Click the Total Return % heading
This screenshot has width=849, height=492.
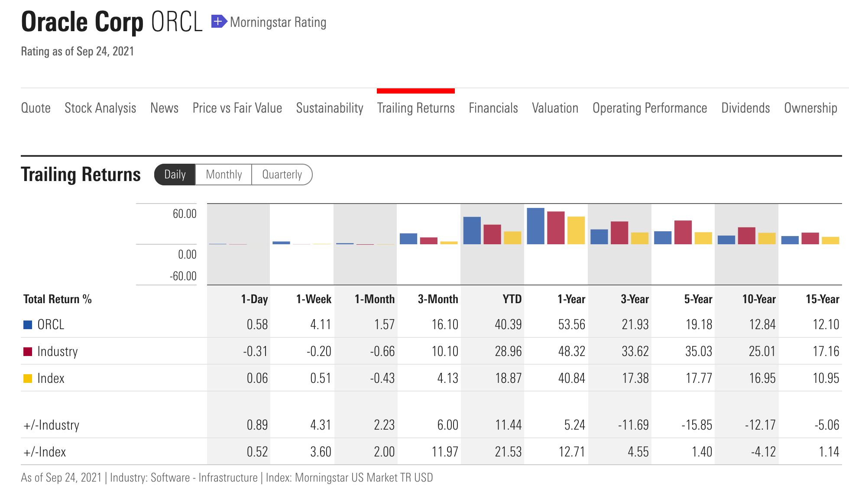coord(58,299)
